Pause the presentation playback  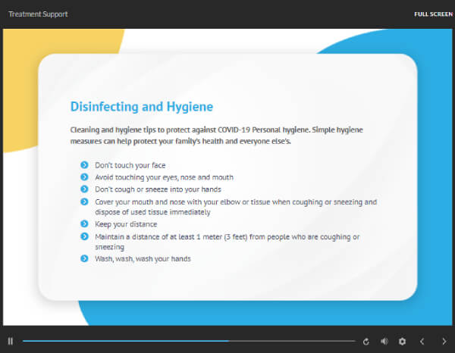[11, 342]
